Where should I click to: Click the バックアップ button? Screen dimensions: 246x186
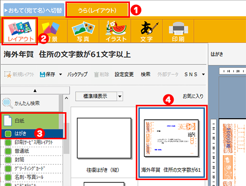coord(77,74)
